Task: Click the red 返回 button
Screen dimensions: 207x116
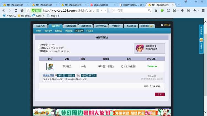Action: tap(160, 94)
